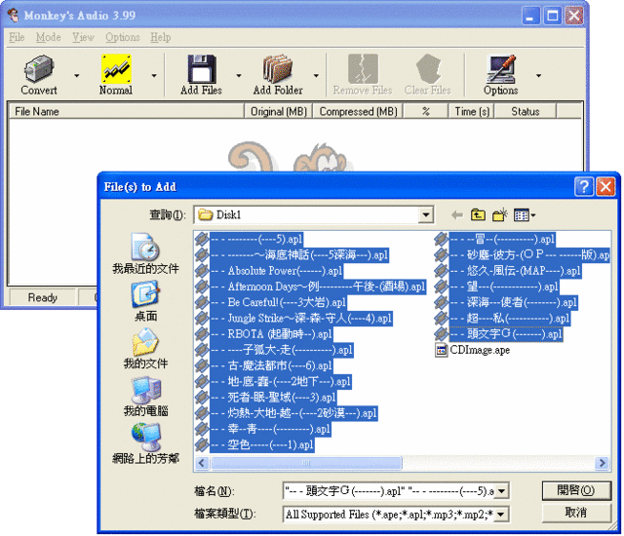
Task: Click the dialog help question mark button
Action: click(x=584, y=186)
